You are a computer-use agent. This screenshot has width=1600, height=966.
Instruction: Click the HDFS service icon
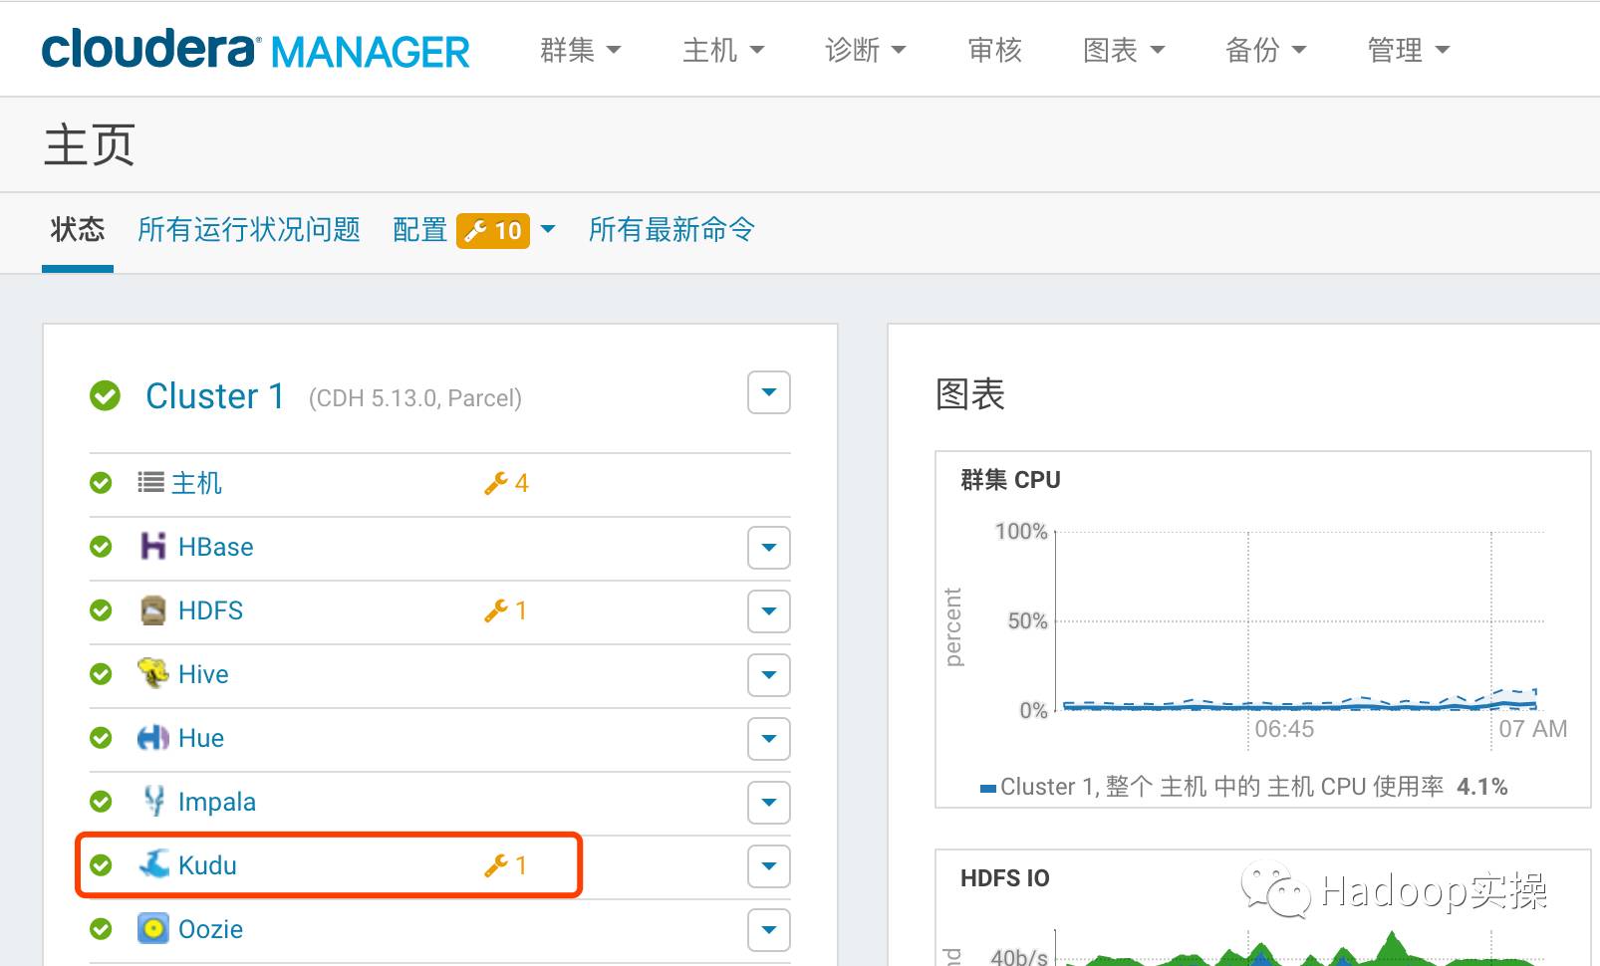coord(152,609)
